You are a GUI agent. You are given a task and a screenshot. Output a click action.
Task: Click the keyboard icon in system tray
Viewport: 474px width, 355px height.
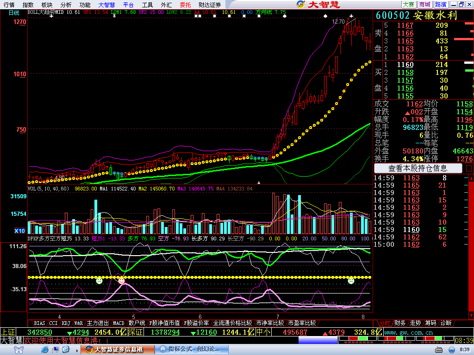pos(439,350)
